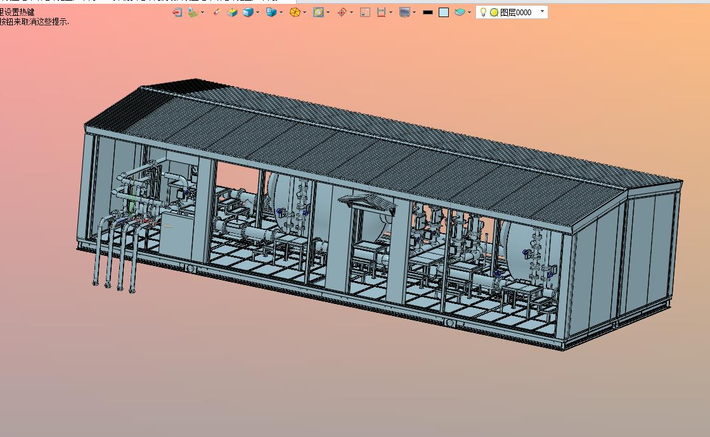Click the black line color swatch
The image size is (710, 437).
(x=428, y=13)
